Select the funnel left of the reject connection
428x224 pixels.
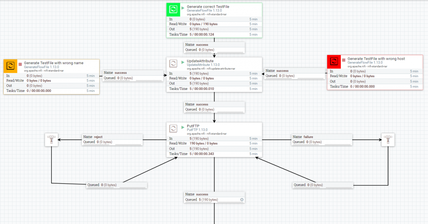[51, 140]
